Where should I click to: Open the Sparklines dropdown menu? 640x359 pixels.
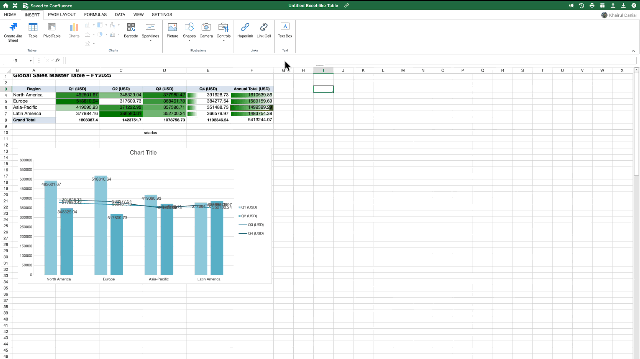(150, 40)
